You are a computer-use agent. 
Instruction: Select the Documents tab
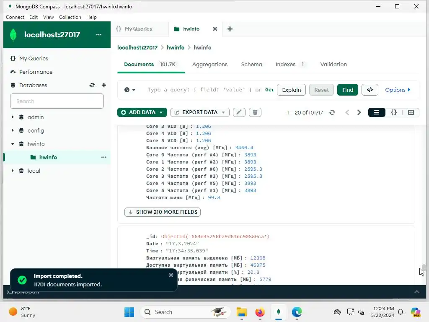150,64
